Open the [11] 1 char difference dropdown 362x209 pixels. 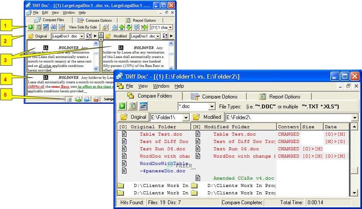pyautogui.click(x=170, y=27)
